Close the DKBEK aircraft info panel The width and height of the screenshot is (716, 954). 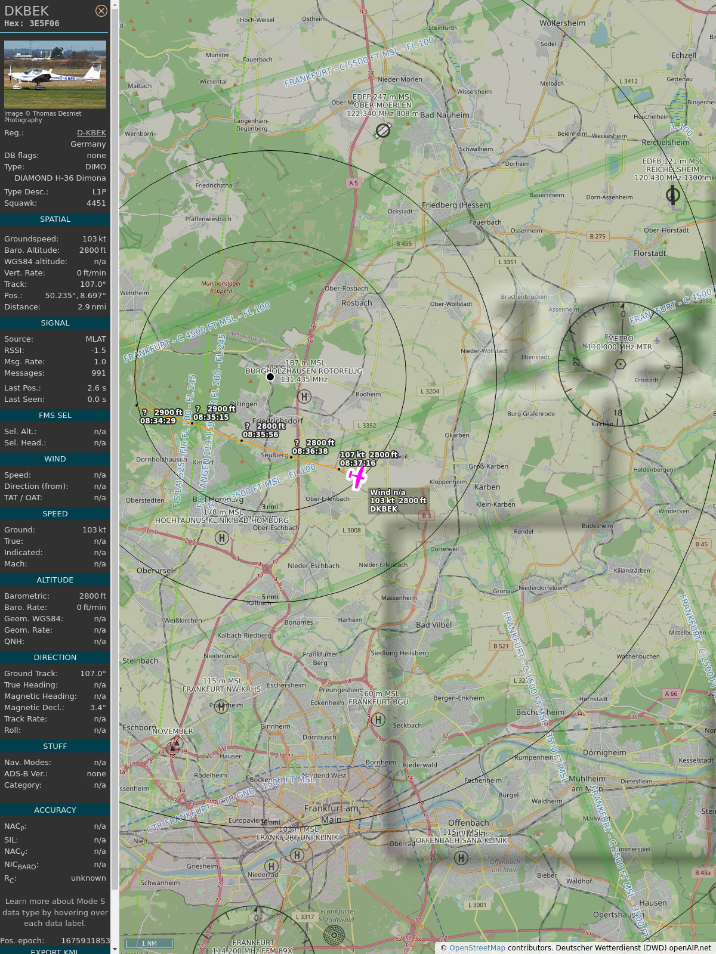point(101,11)
